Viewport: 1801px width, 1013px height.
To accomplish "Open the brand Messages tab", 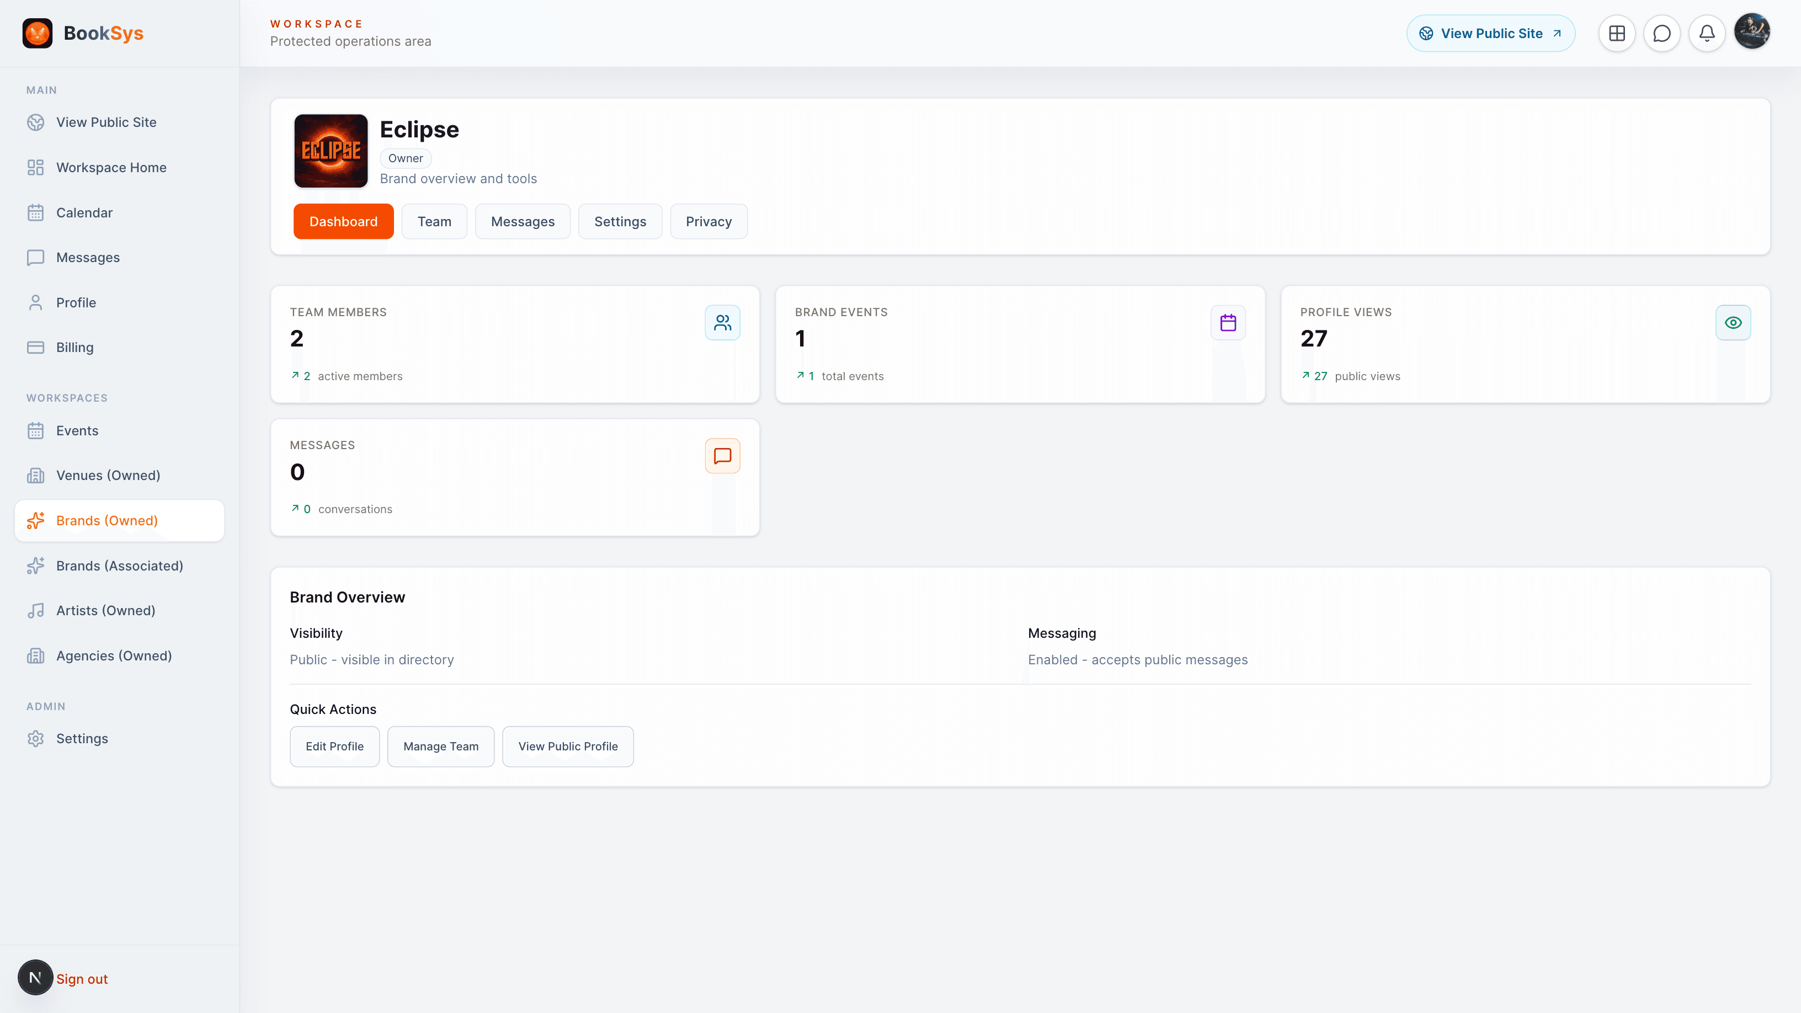I will click(523, 222).
